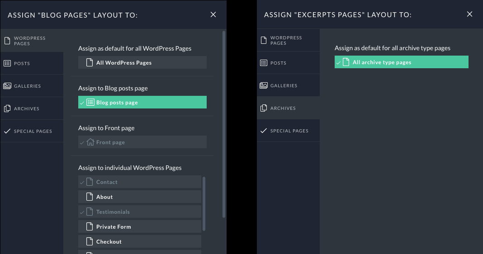The width and height of the screenshot is (483, 254).
Task: Open Special Pages tab in Blog Pages dialog
Action: pyautogui.click(x=32, y=131)
